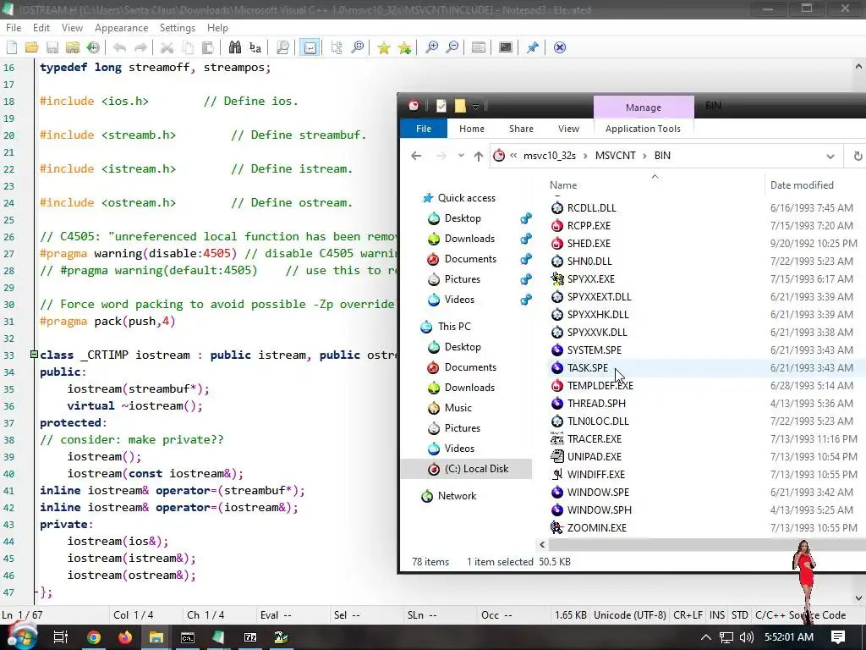Open the View menu in Notepad3
The height and width of the screenshot is (650, 866).
coord(73,28)
